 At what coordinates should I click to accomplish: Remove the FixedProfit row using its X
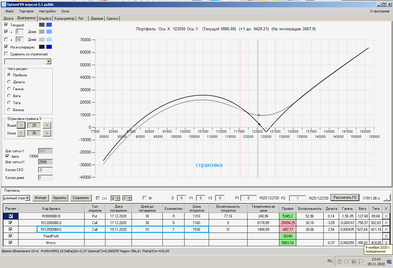(x=386, y=236)
